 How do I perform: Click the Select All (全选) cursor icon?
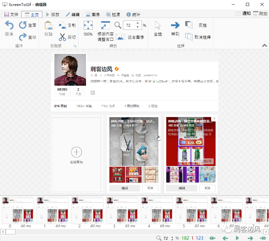158,25
